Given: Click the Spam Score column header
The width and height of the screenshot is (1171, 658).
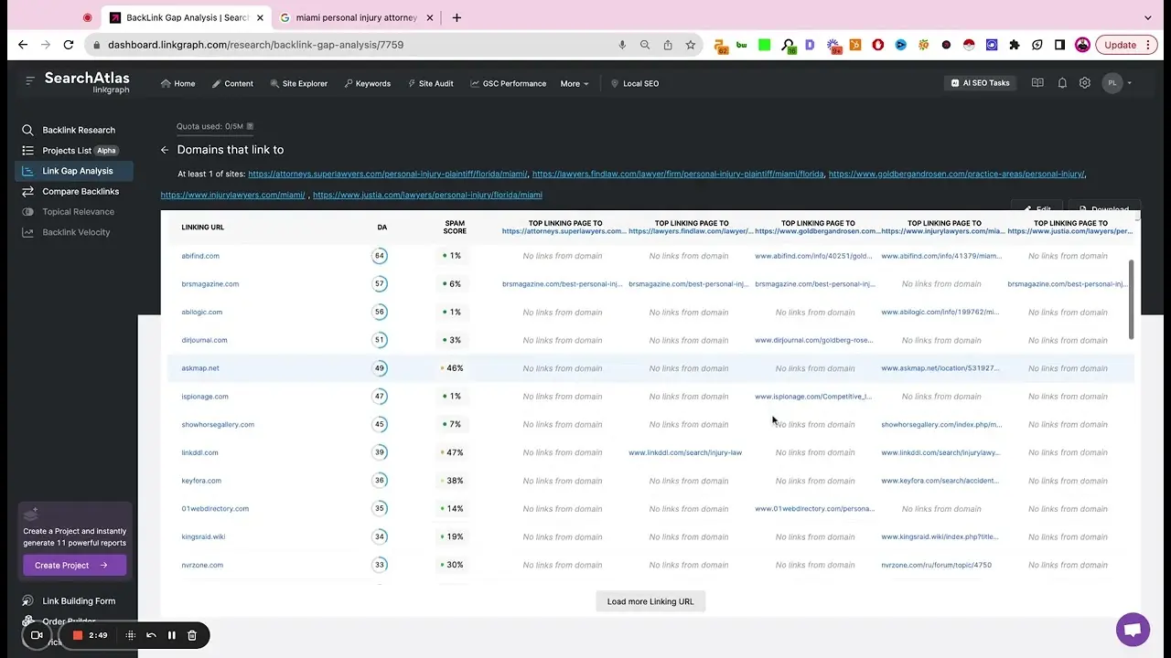Looking at the screenshot, I should (x=455, y=228).
